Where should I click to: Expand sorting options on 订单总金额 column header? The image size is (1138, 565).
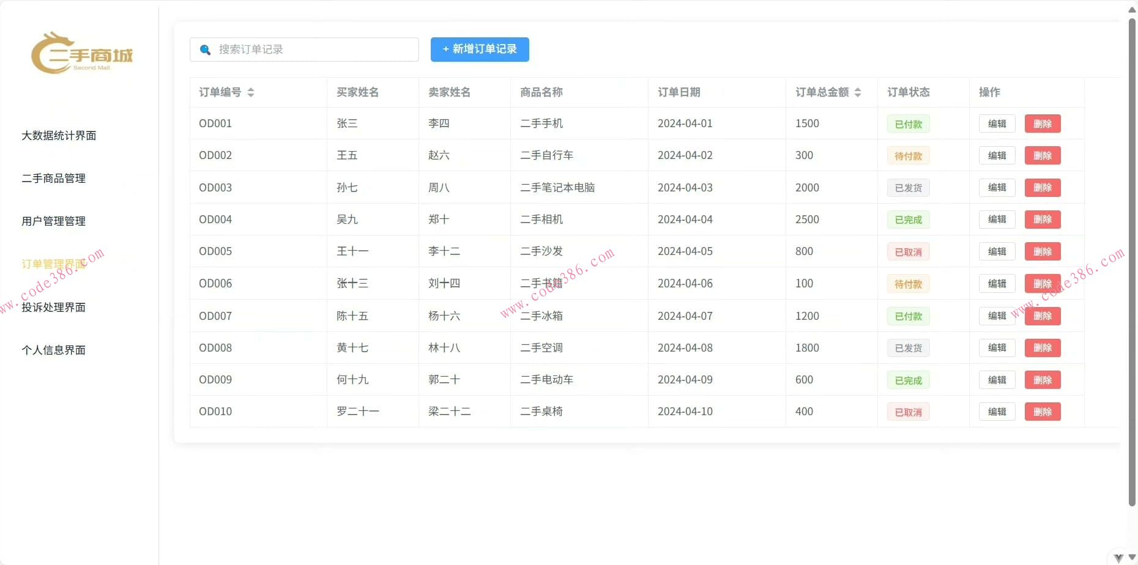tap(858, 92)
